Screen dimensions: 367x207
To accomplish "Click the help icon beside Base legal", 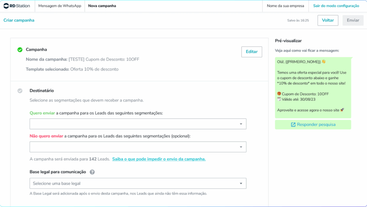I will 92,172.
